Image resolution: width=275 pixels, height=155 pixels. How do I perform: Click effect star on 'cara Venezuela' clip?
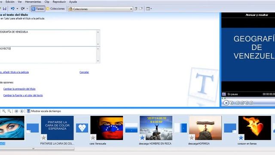93,137
